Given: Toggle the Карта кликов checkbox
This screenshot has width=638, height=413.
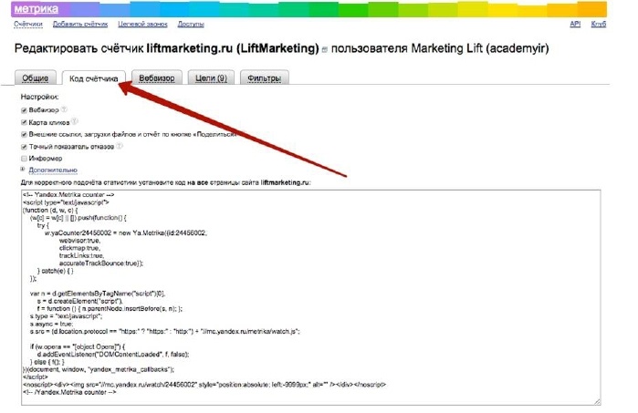Looking at the screenshot, I should [x=23, y=121].
